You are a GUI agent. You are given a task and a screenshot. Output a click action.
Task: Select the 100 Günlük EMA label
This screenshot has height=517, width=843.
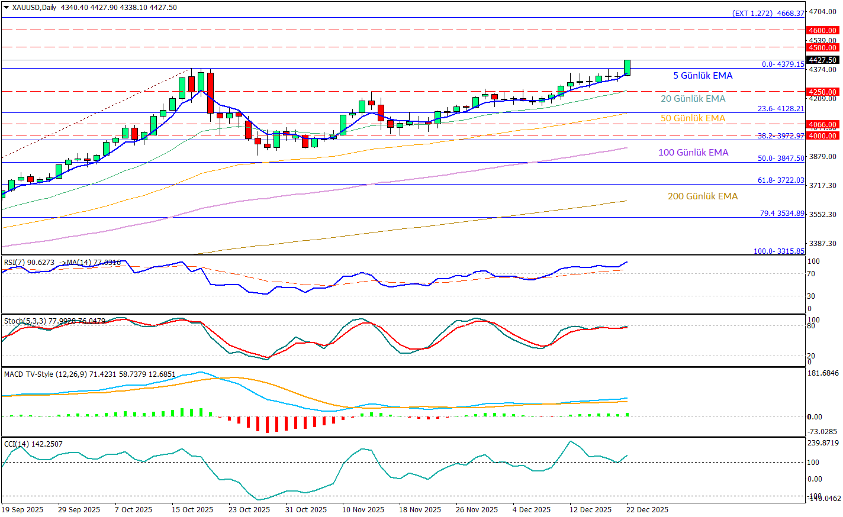[693, 153]
